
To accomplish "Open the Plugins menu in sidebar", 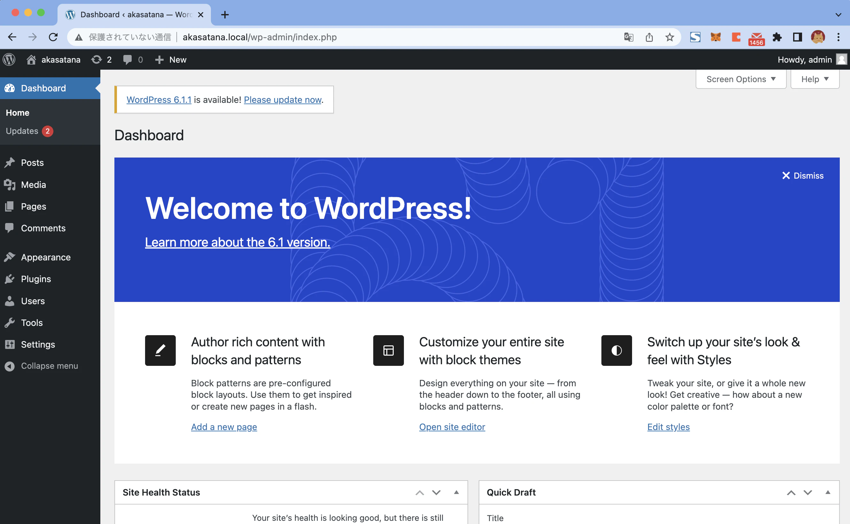I will point(36,279).
